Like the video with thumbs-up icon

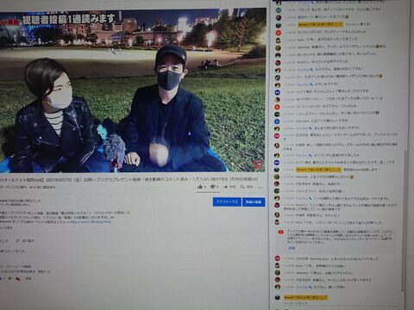pos(200,187)
